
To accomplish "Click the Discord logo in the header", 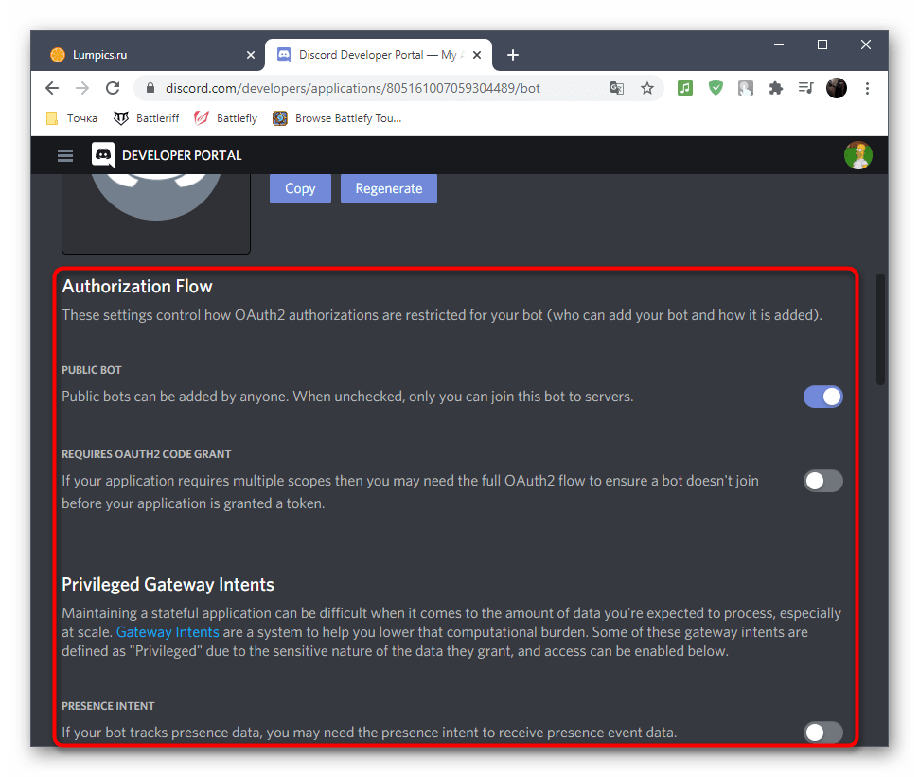I will [x=103, y=155].
